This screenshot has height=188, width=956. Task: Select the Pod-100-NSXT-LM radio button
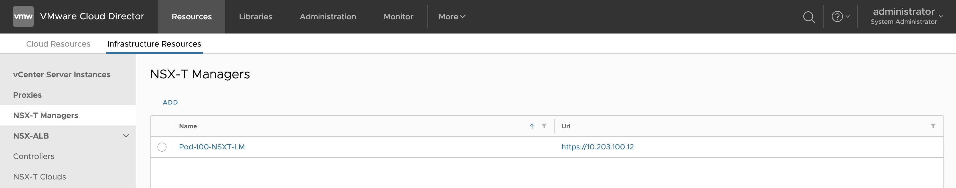162,147
